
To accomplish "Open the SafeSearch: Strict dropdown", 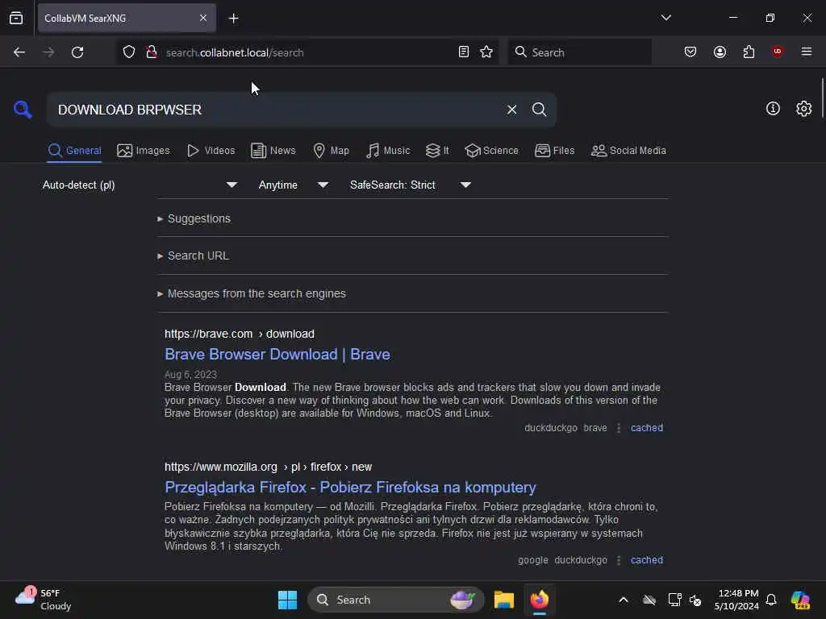I will (x=411, y=185).
